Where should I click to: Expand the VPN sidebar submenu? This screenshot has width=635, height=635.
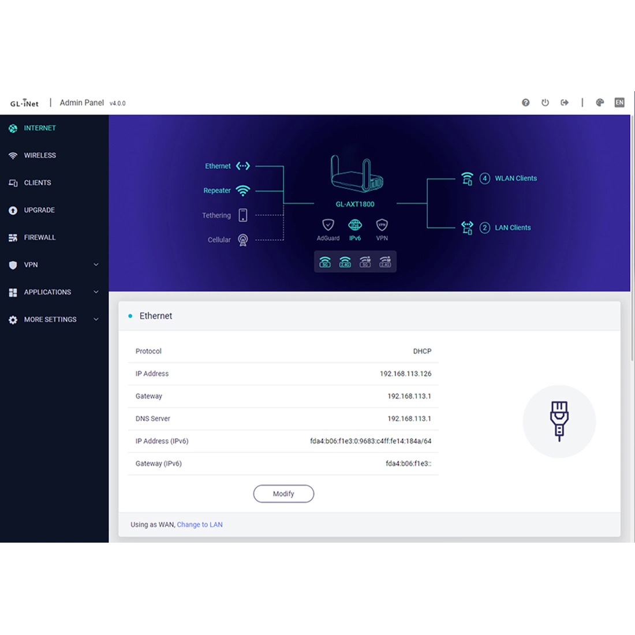[96, 265]
